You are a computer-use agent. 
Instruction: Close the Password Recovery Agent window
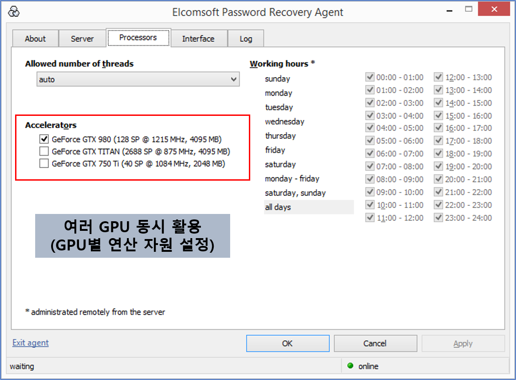494,9
